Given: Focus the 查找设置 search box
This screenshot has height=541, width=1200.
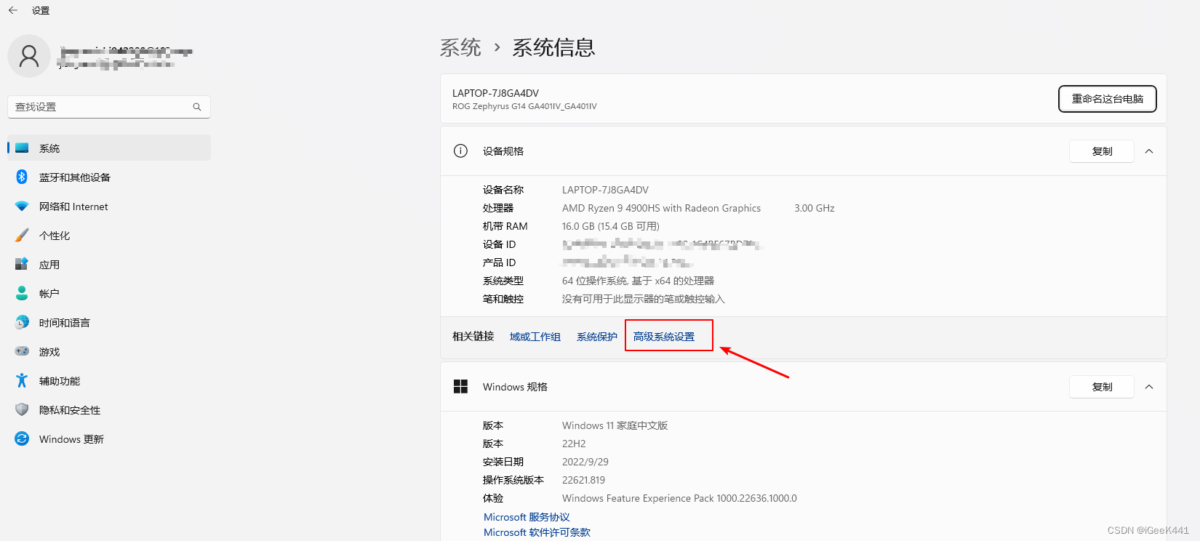Looking at the screenshot, I should point(109,107).
